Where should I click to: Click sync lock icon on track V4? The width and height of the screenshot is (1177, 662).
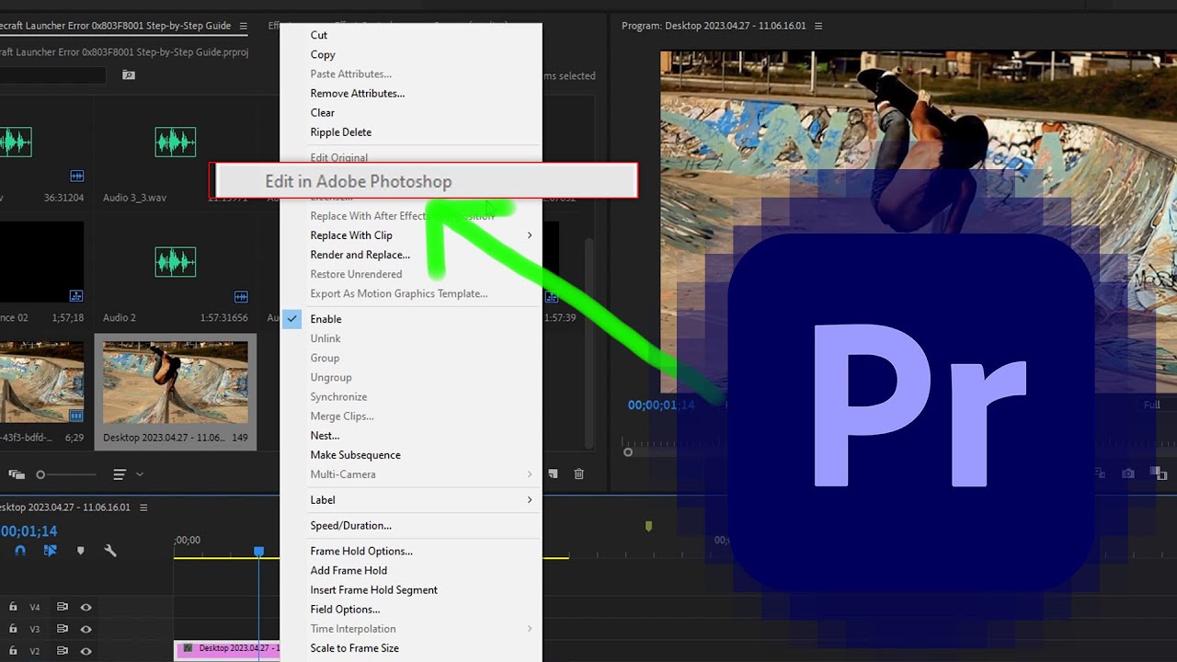(63, 607)
